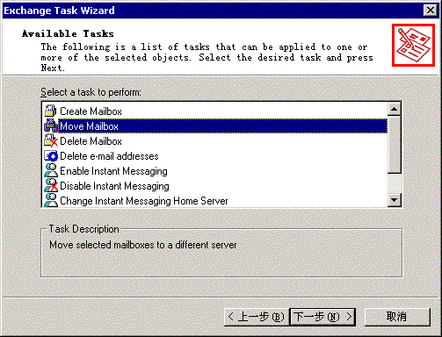
Task: Click the Move Mailbox icon
Action: pyautogui.click(x=50, y=126)
